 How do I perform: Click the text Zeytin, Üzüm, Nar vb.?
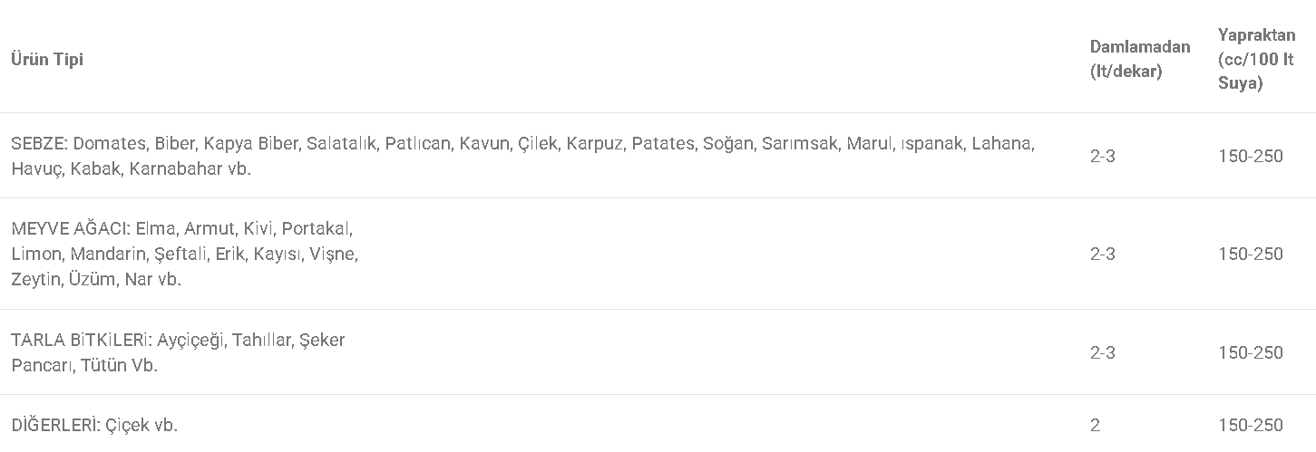coord(96,279)
